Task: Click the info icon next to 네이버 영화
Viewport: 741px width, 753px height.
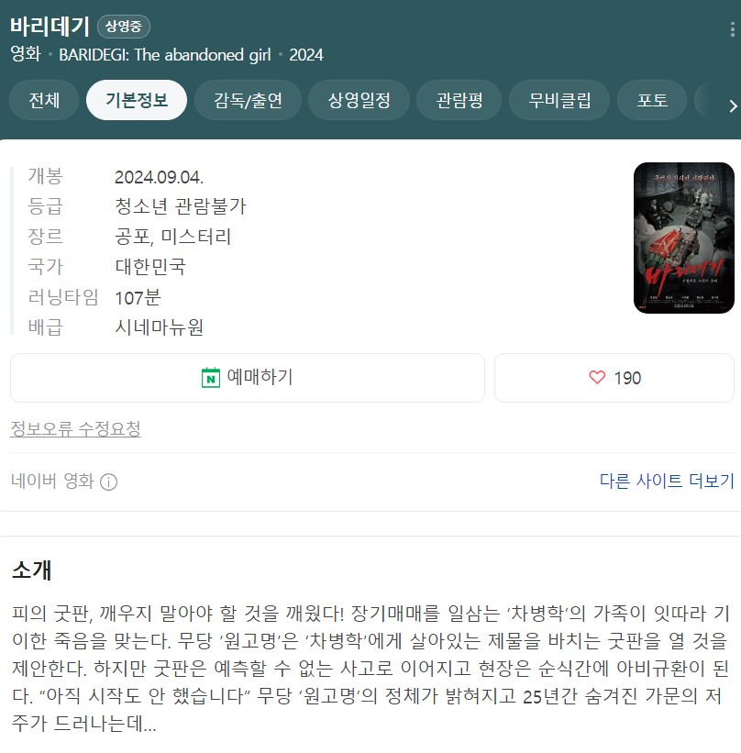Action: coord(108,482)
